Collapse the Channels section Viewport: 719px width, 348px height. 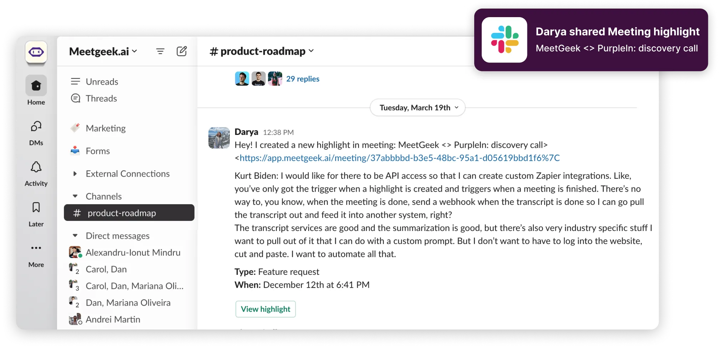point(75,196)
